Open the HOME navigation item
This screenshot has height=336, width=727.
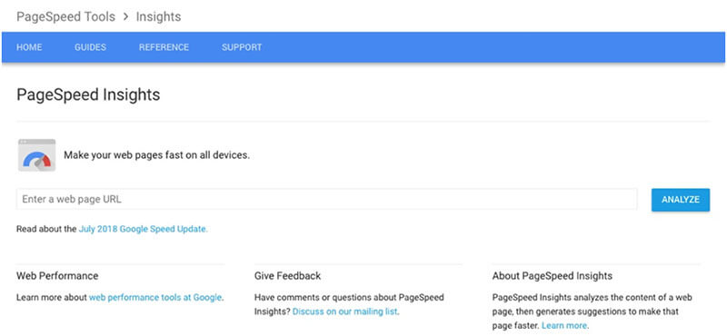(29, 47)
